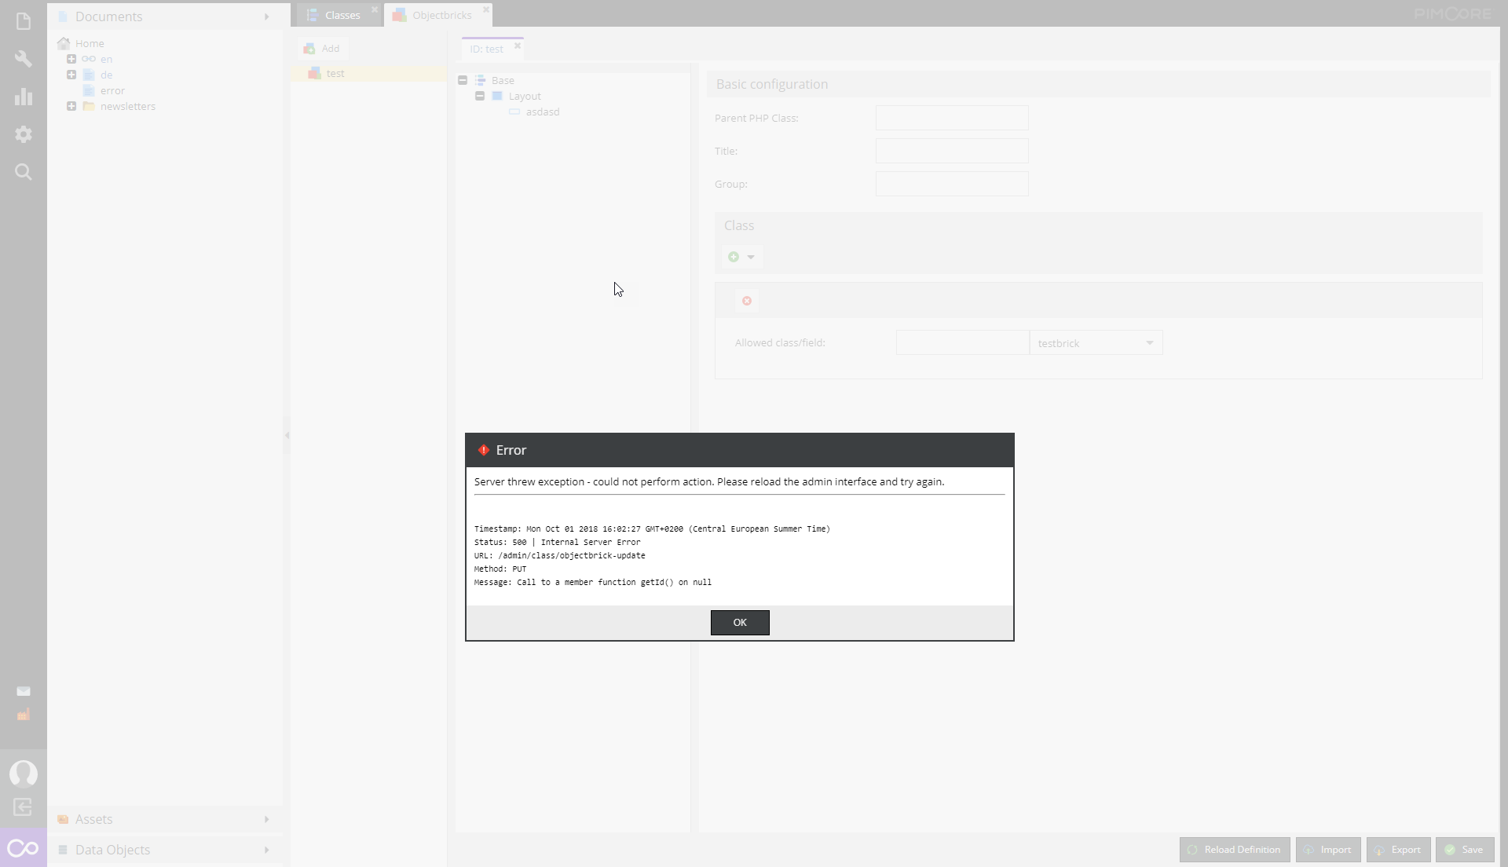Select the 'test' objectbrick in list
Image resolution: width=1508 pixels, height=867 pixels.
[369, 73]
